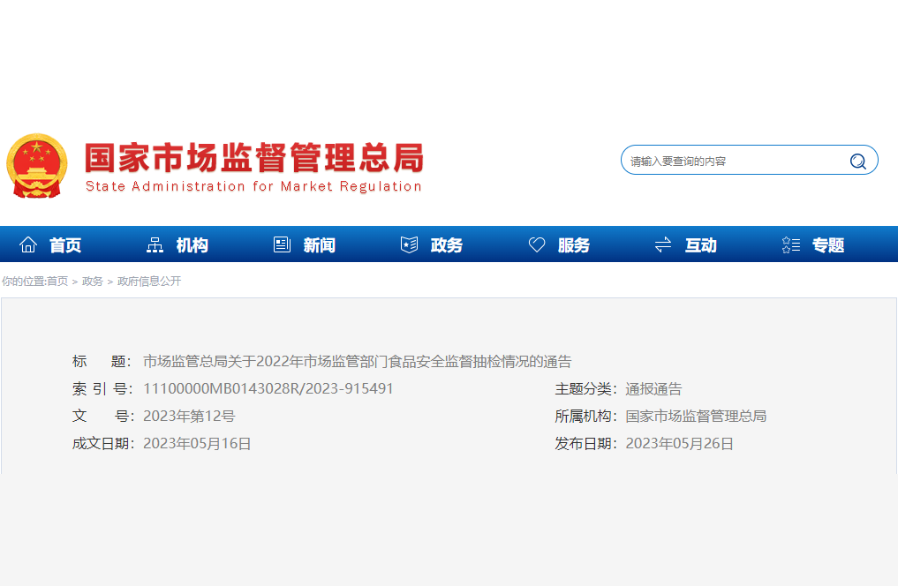Click the 你的位置 breadcrumb label

[x=23, y=281]
